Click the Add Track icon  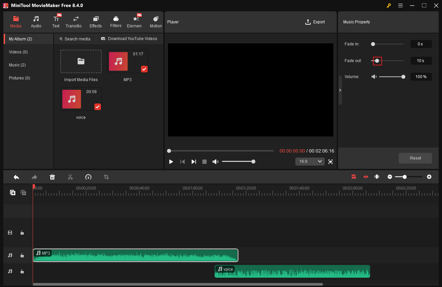click(x=13, y=193)
